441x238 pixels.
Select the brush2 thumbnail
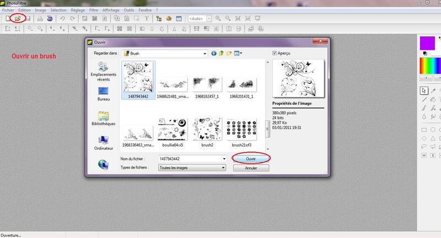tap(207, 131)
